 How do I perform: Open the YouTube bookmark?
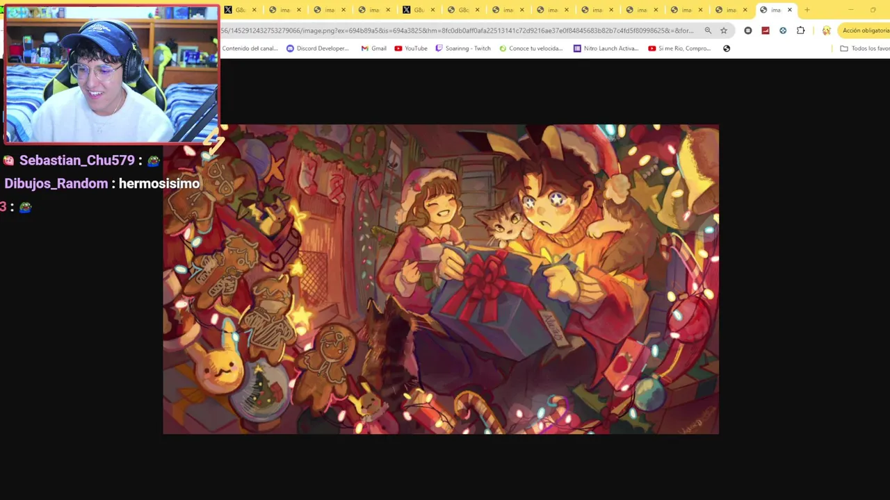(x=411, y=49)
